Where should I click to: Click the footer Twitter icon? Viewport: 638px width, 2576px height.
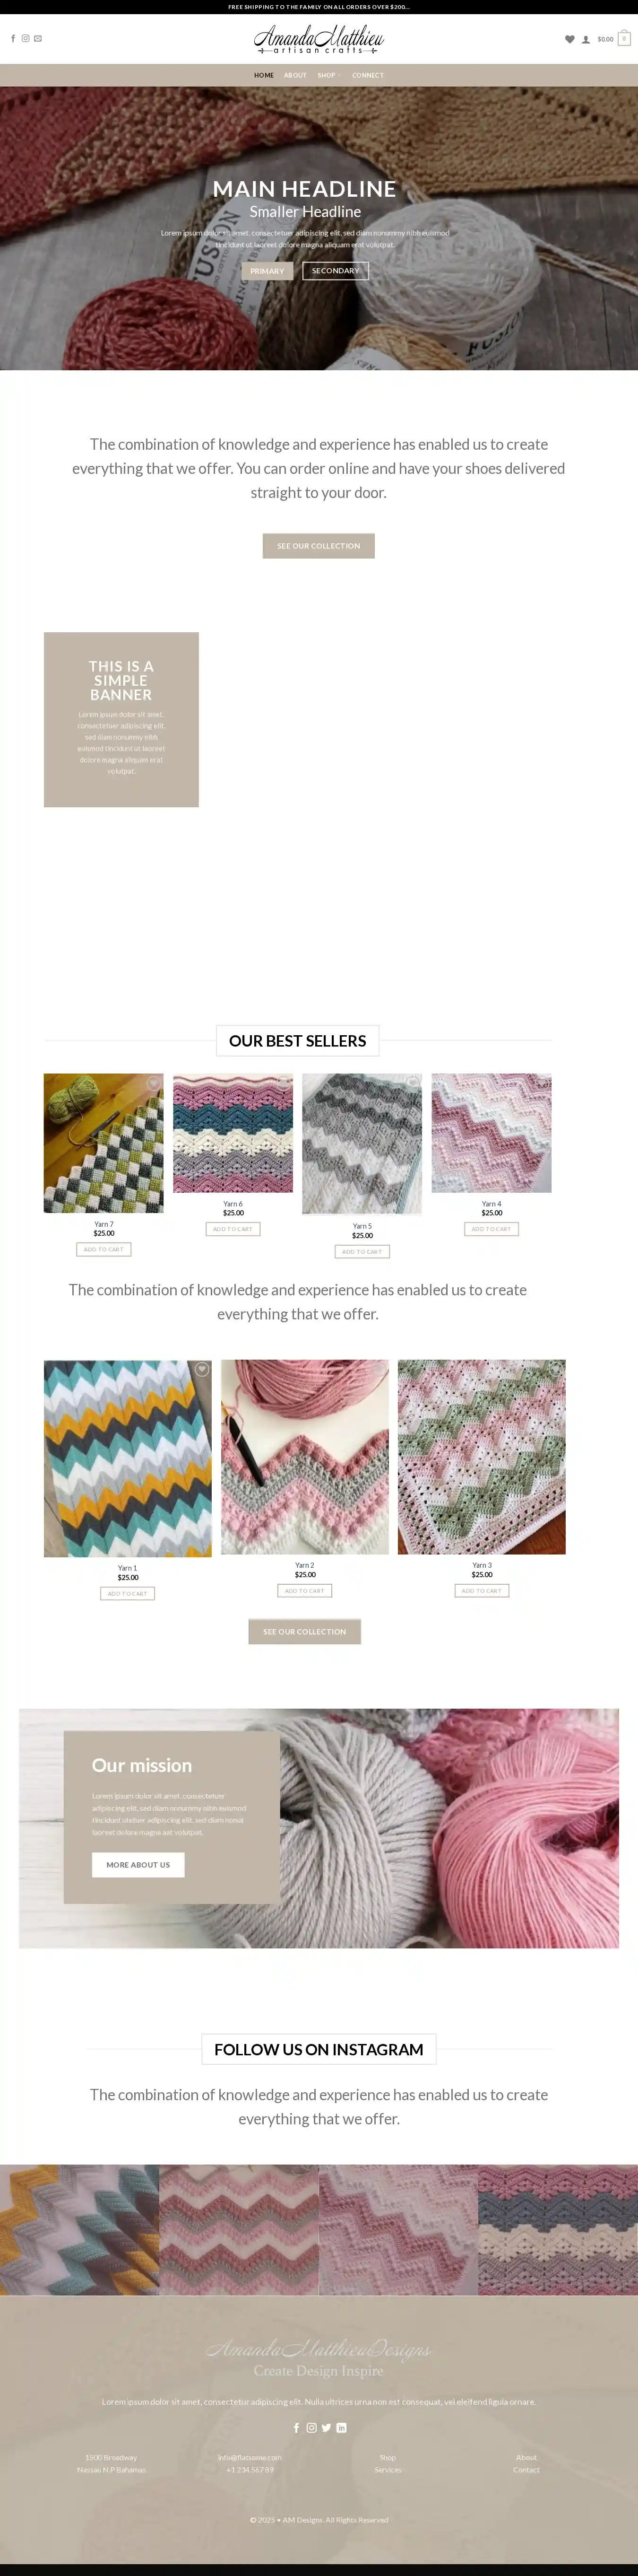pyautogui.click(x=326, y=2428)
